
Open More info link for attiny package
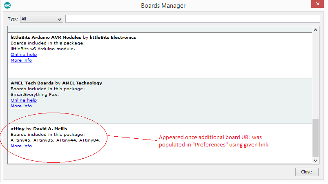coord(21,146)
